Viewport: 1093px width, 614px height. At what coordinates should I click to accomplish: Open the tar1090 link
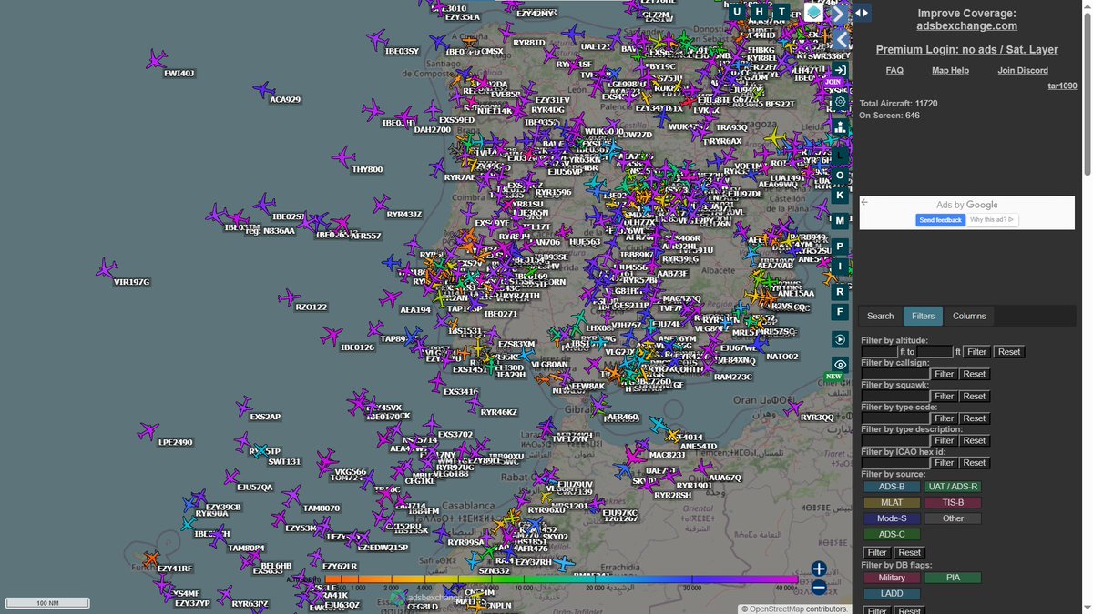(x=1062, y=86)
